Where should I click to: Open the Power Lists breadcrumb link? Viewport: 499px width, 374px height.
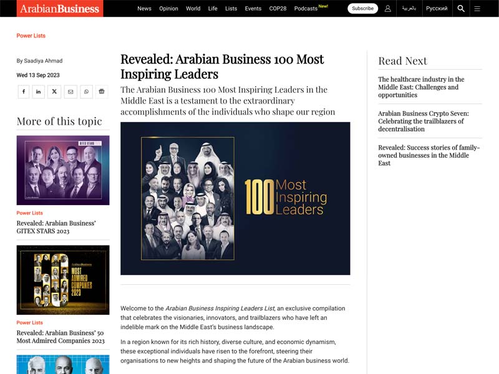click(31, 36)
